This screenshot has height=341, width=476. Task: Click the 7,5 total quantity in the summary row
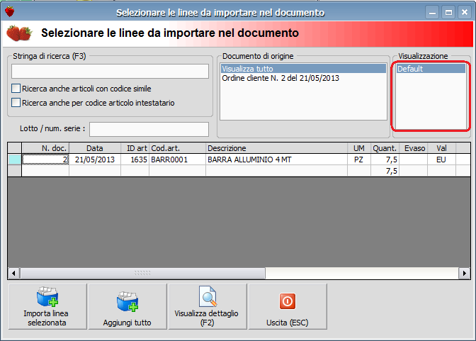point(385,171)
